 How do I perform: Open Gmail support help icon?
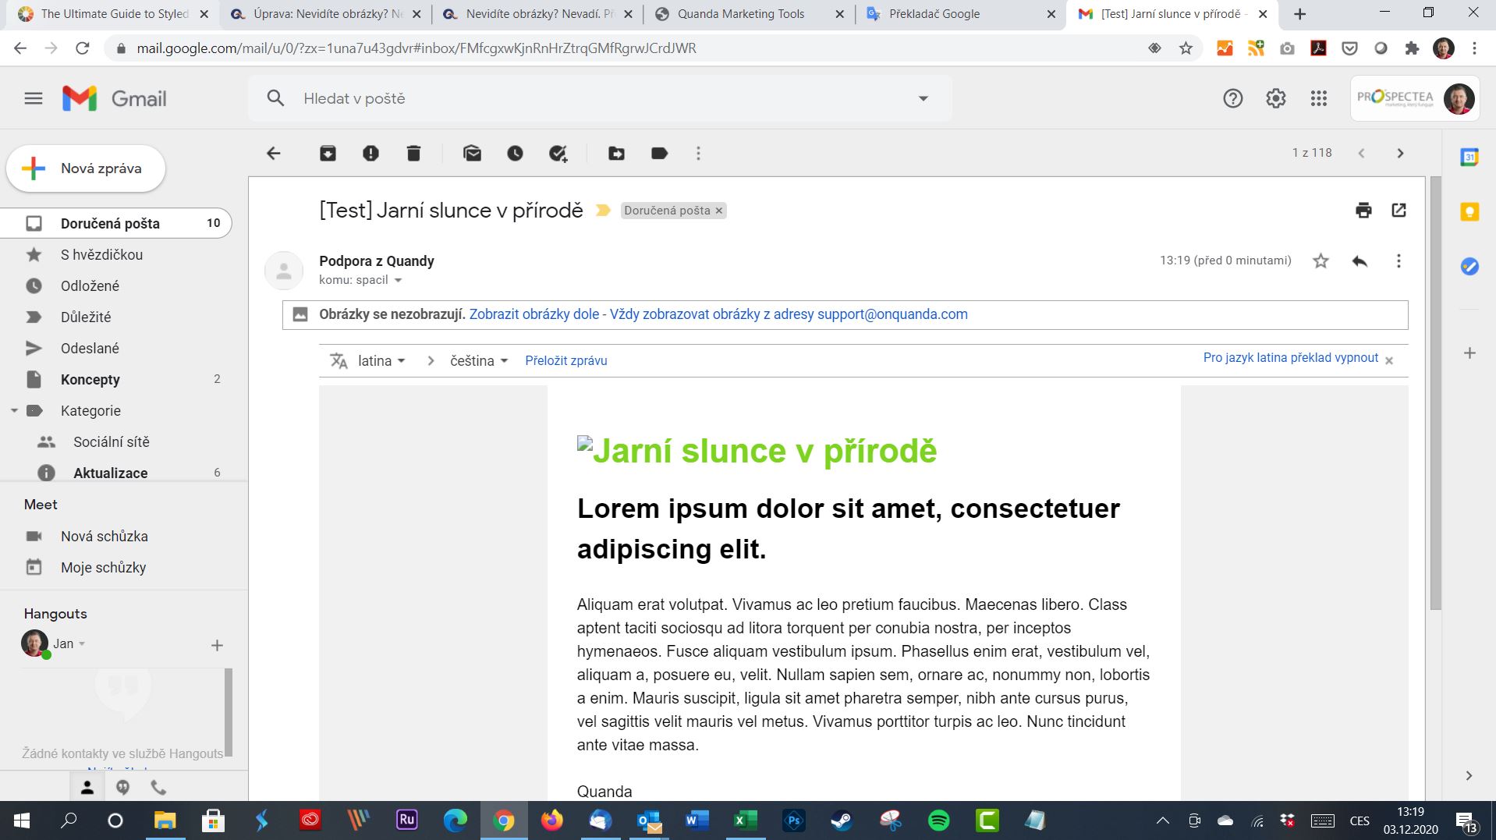(x=1232, y=98)
